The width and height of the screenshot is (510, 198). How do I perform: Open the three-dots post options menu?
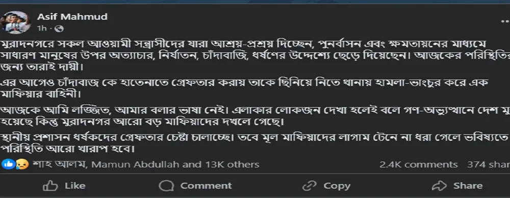tap(505, 21)
